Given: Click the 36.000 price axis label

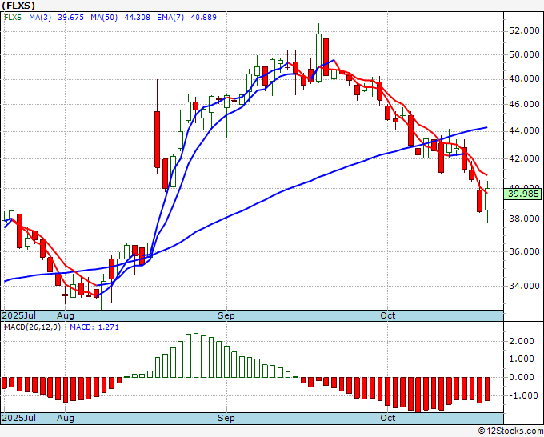Looking at the screenshot, I should [524, 251].
